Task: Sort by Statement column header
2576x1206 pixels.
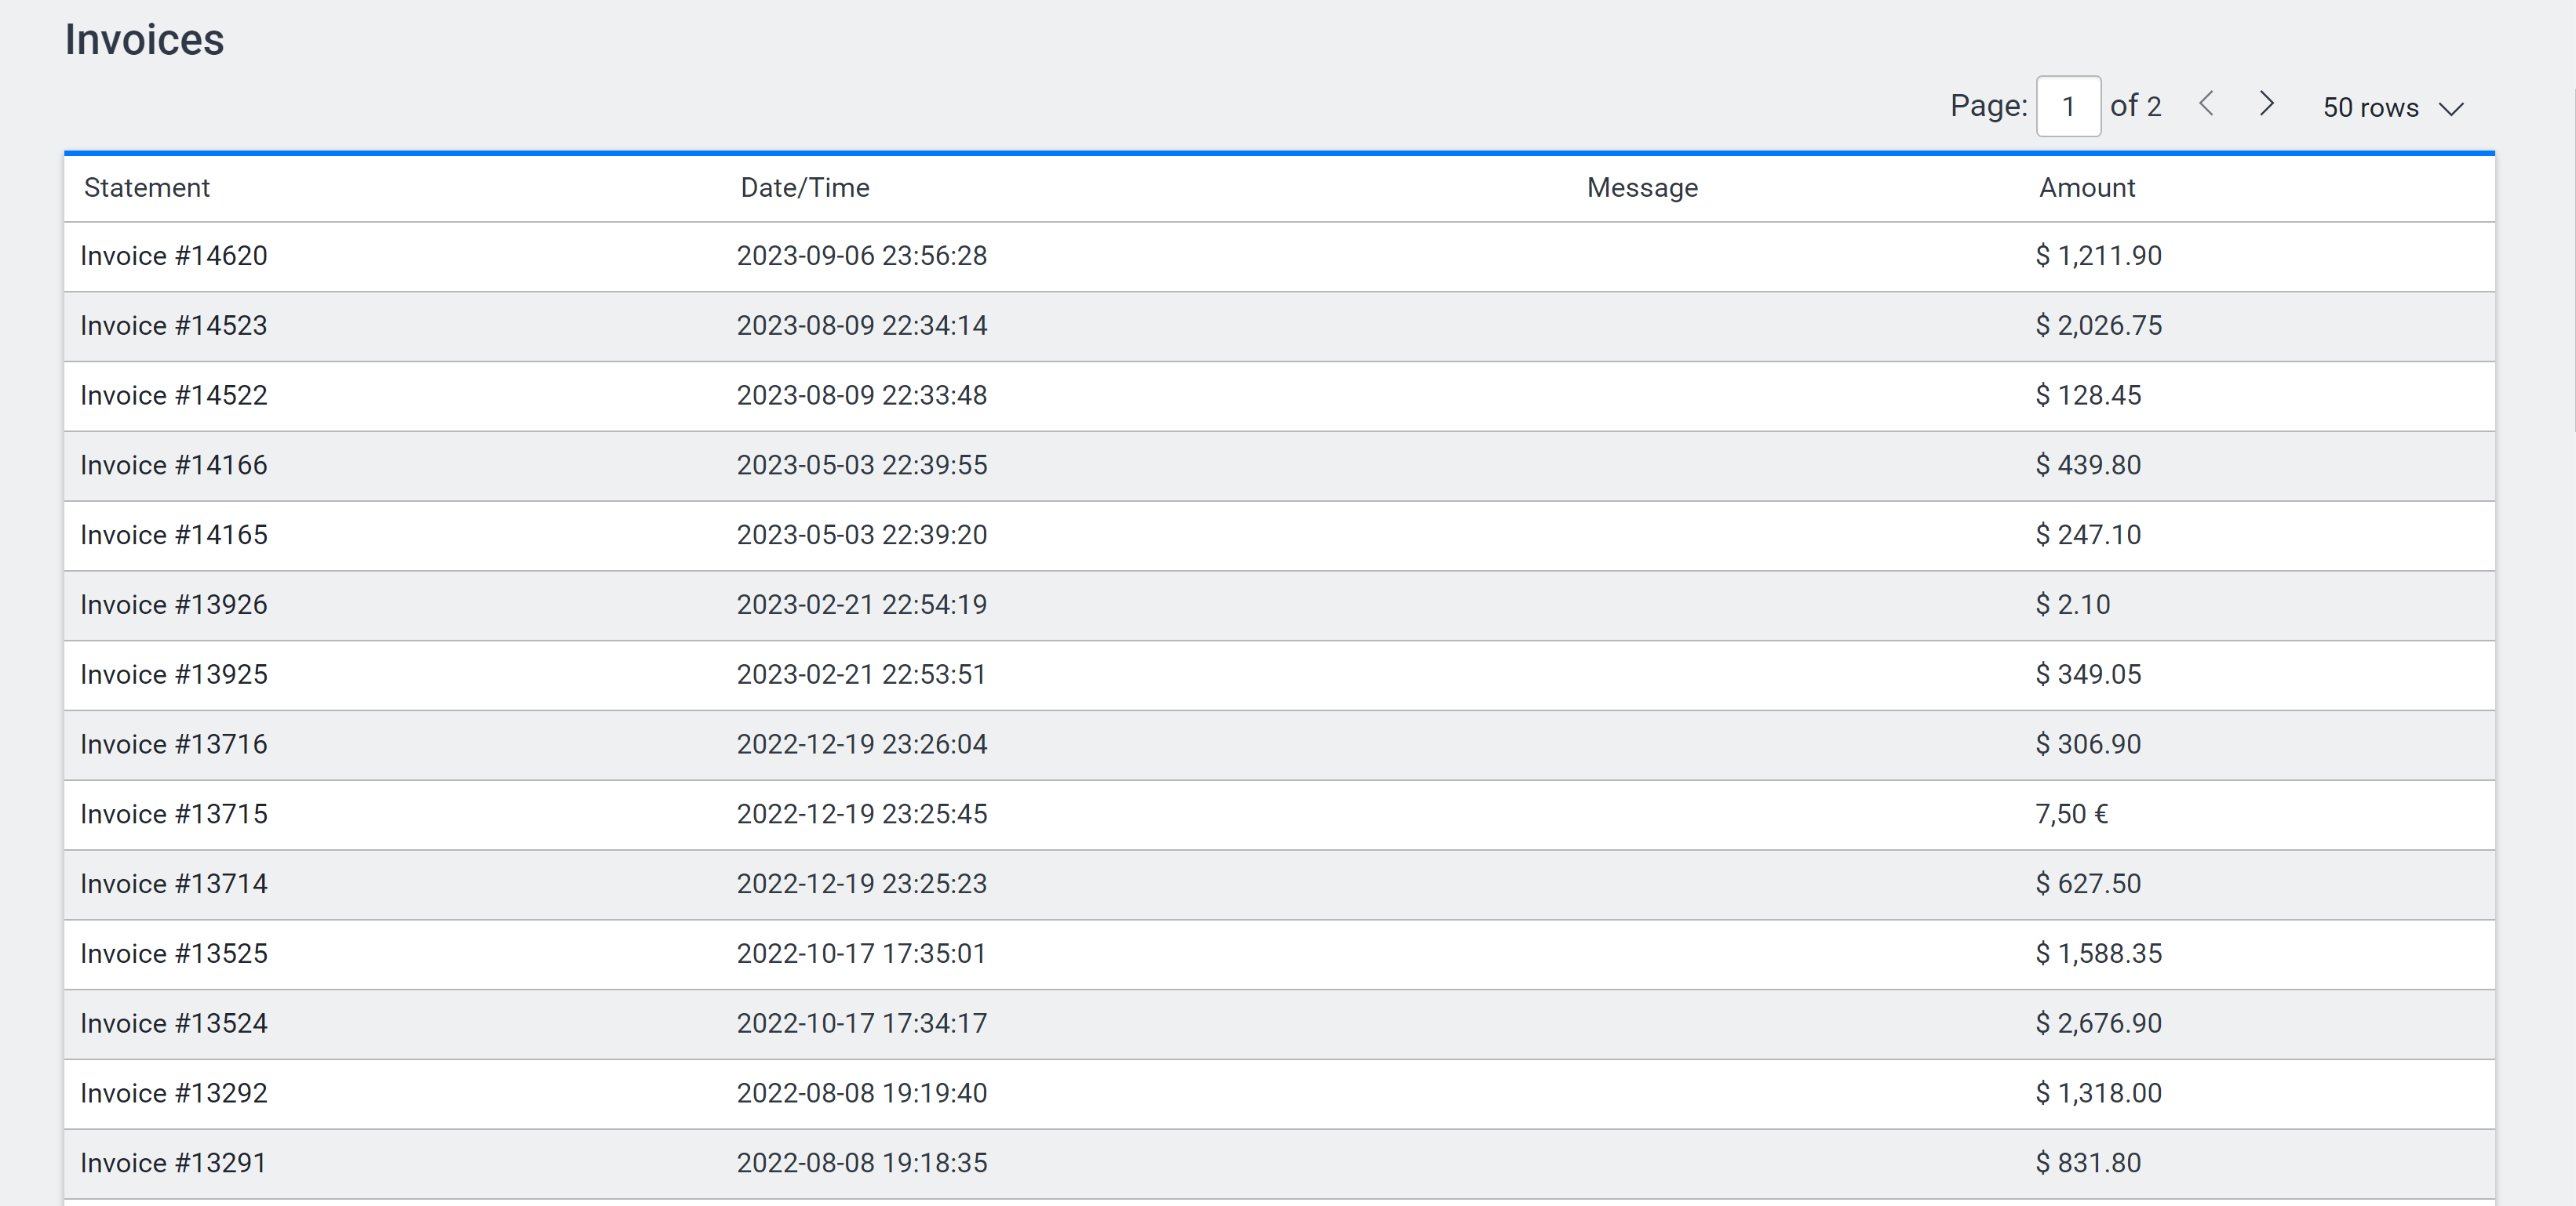Action: coord(146,188)
